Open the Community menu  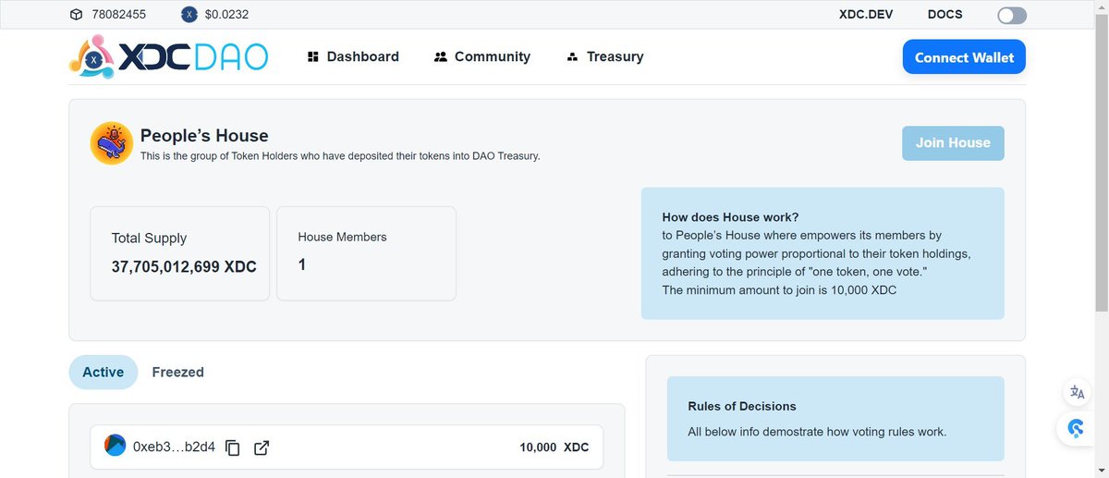click(x=481, y=56)
